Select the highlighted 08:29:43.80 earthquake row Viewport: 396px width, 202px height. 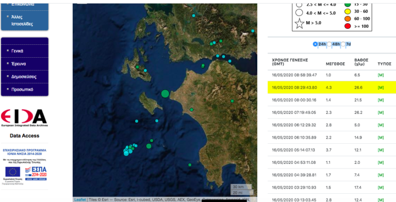[332, 88]
